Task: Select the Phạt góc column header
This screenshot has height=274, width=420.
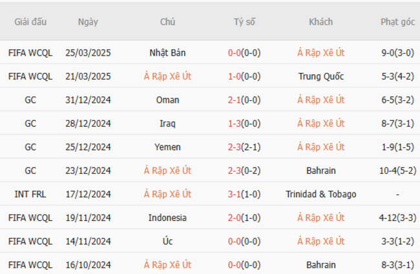Action: pos(397,21)
